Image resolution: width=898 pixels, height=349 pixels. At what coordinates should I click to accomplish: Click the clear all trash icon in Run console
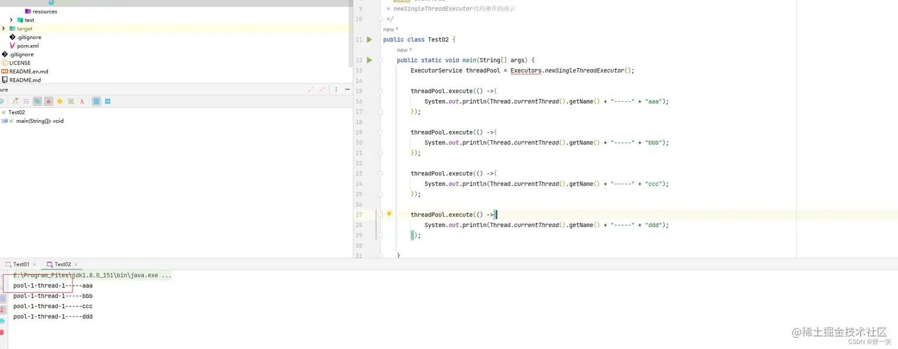tap(2, 332)
